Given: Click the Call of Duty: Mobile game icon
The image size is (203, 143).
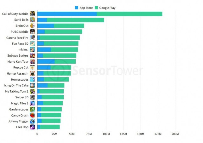Looking at the screenshot, I should pos(32,14).
